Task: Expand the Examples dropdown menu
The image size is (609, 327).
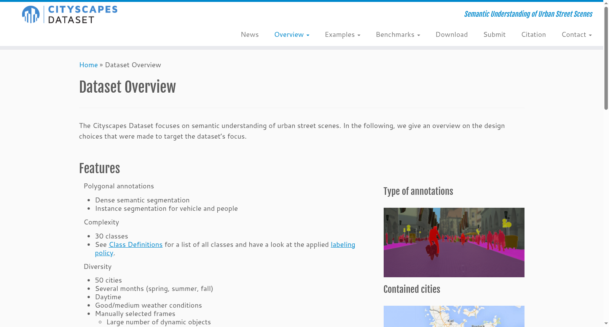Action: coord(343,35)
